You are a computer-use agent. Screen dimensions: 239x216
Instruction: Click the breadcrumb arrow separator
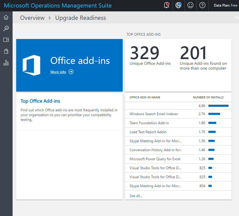tap(50, 18)
